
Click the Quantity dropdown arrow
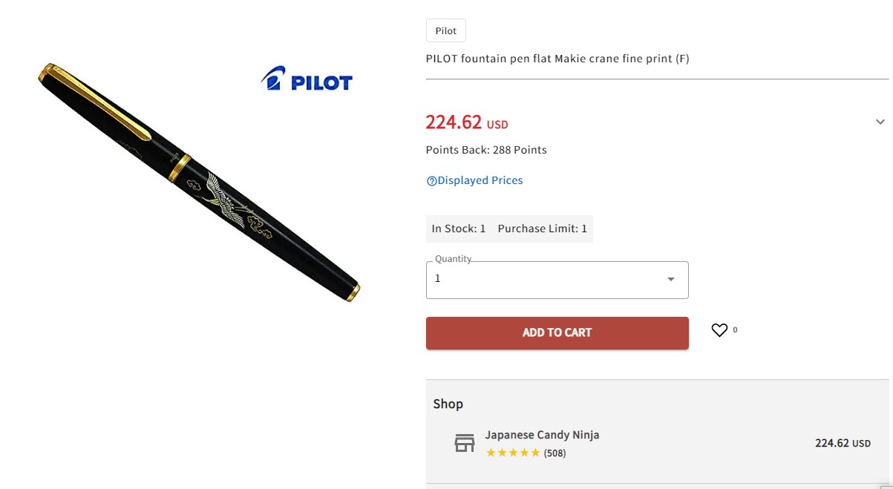pos(671,280)
